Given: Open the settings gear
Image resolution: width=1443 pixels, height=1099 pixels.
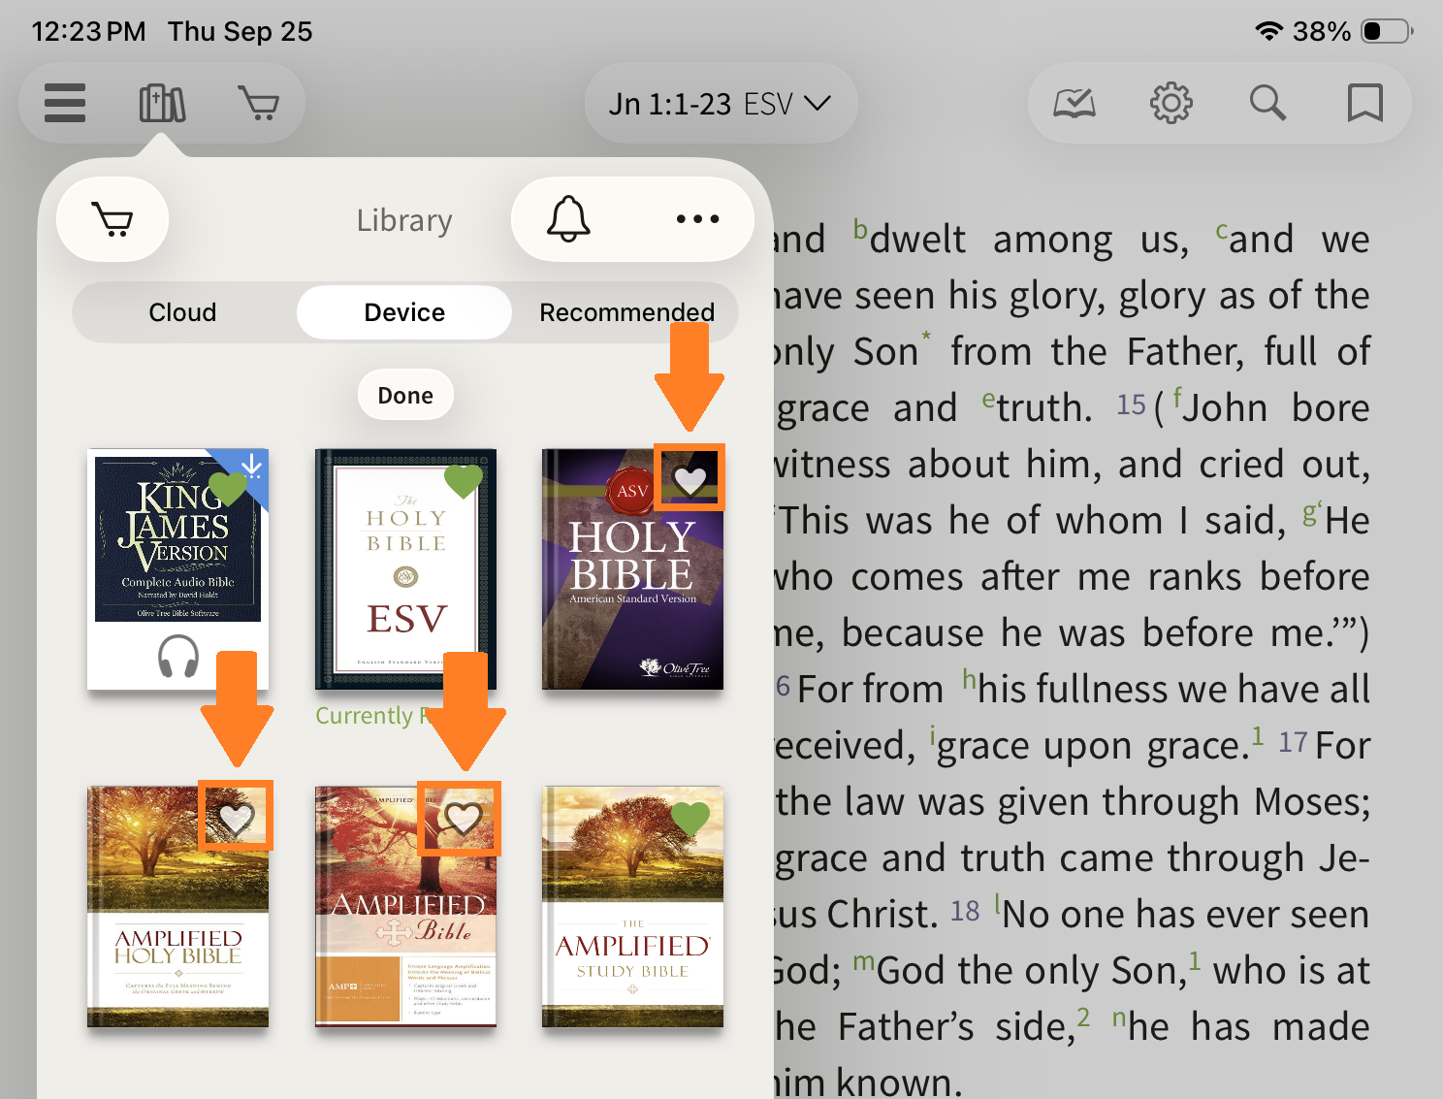Looking at the screenshot, I should (1170, 103).
